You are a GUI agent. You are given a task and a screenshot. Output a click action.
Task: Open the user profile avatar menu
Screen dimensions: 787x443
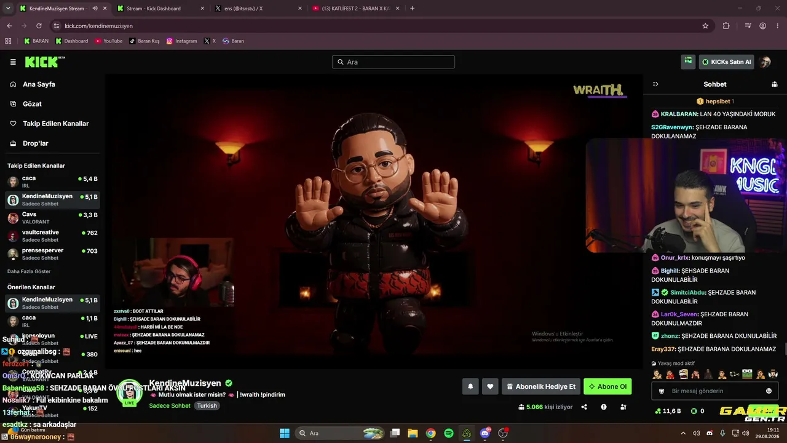pos(765,62)
